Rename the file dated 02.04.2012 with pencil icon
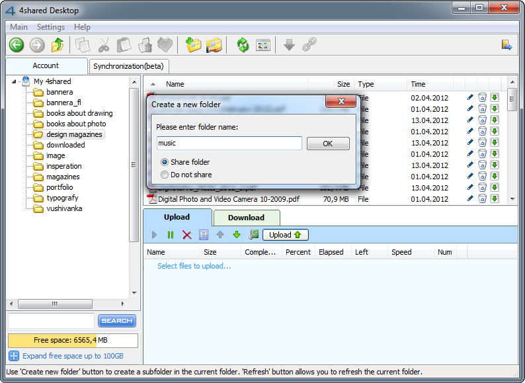Image resolution: width=525 pixels, height=383 pixels. click(x=470, y=97)
